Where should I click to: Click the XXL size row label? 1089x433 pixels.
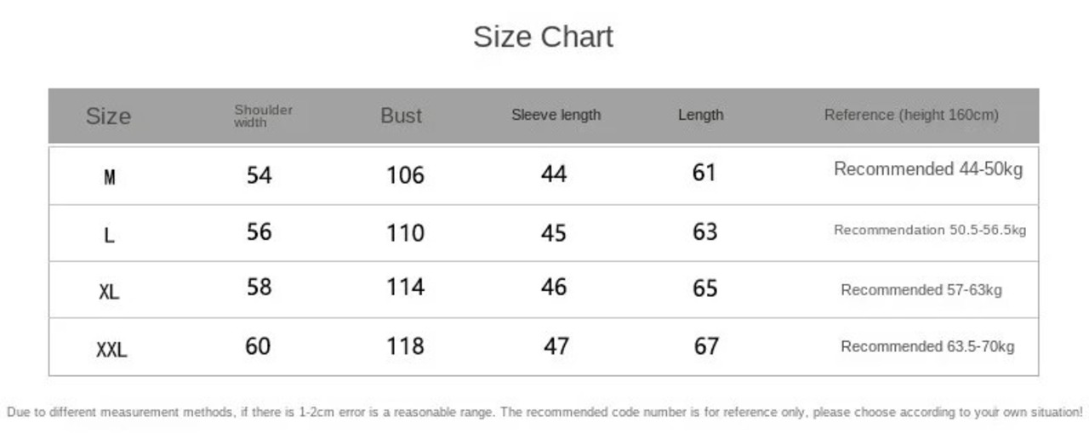tap(111, 349)
